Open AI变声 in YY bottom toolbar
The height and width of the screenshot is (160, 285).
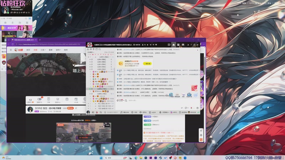[x=152, y=112]
